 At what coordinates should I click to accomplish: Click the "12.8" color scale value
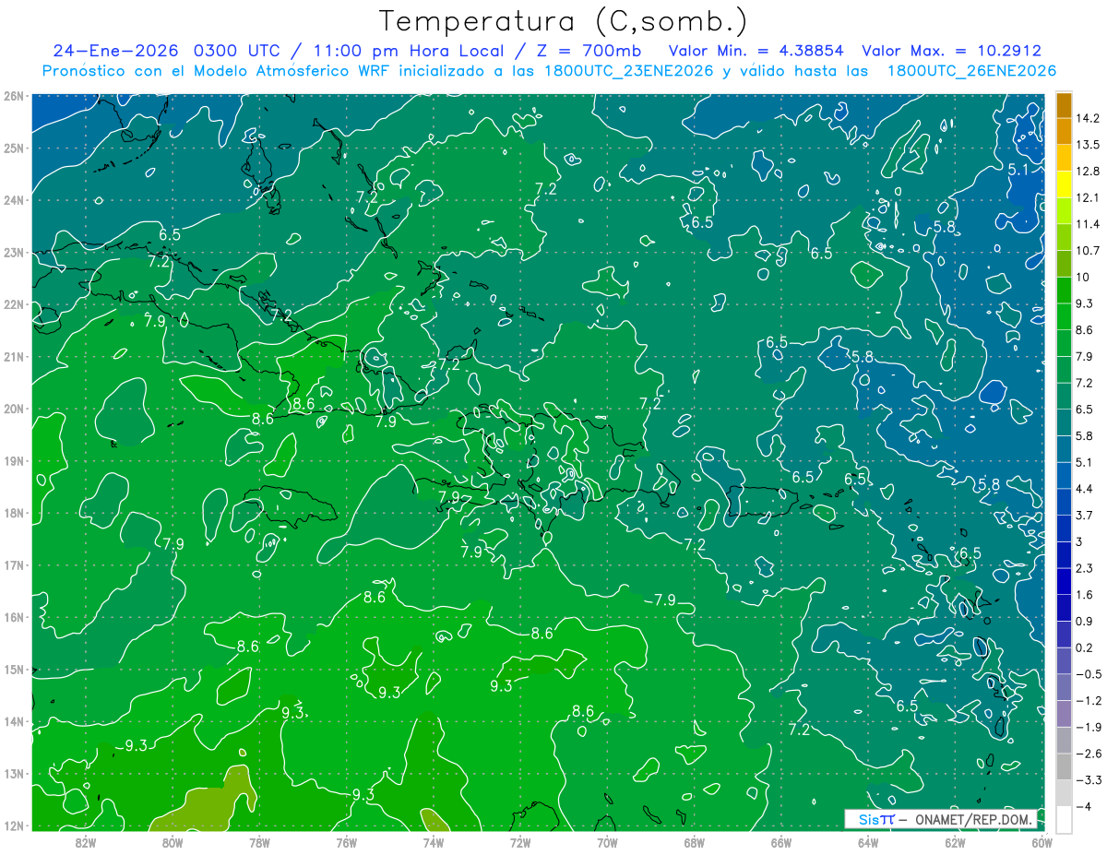[1088, 171]
